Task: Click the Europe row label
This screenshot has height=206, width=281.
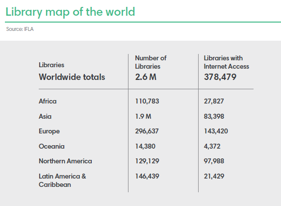Action: point(49,131)
